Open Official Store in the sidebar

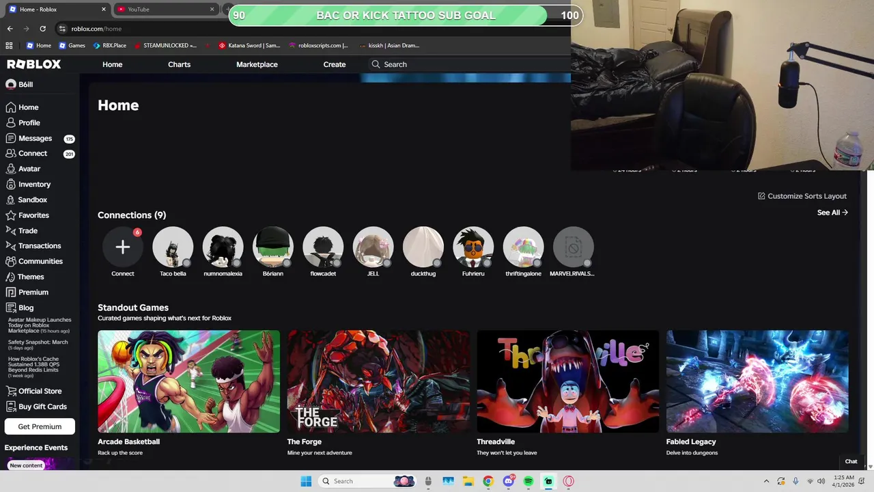coord(33,392)
